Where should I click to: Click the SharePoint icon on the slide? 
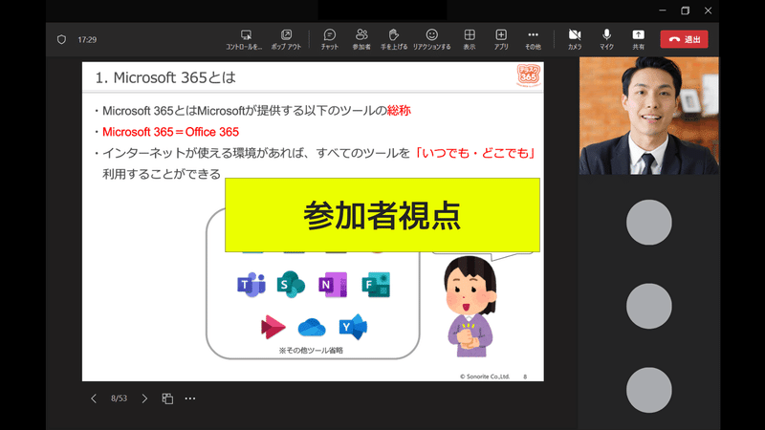pos(291,284)
